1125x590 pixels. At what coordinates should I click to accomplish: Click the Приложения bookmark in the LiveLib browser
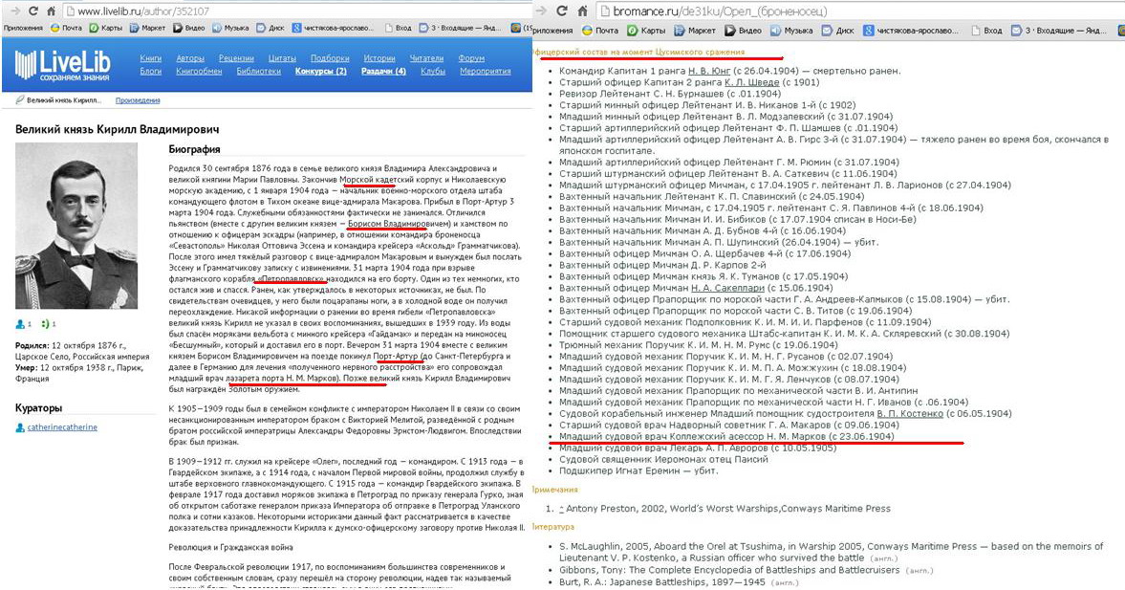(23, 28)
